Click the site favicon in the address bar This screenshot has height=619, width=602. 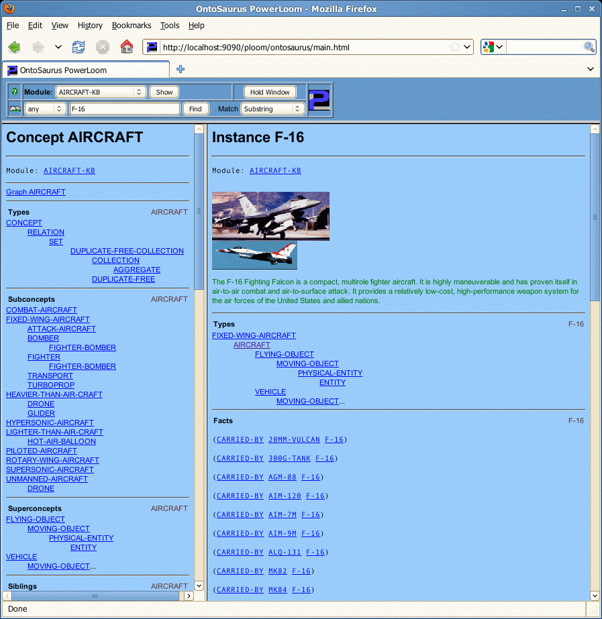tap(152, 48)
